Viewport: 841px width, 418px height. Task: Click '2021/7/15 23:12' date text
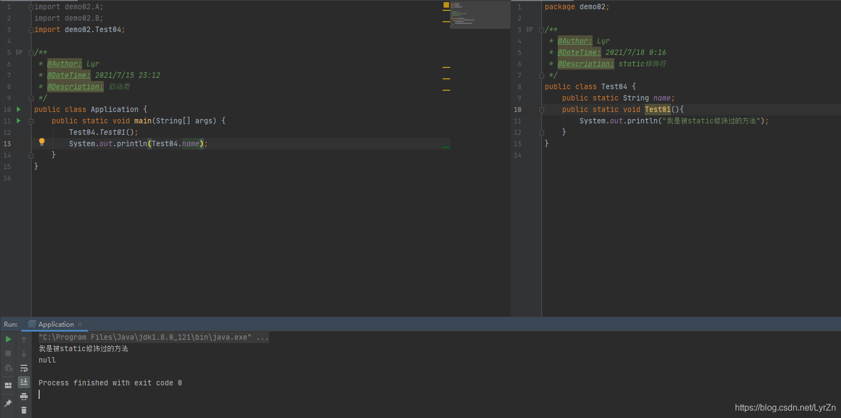pyautogui.click(x=128, y=75)
